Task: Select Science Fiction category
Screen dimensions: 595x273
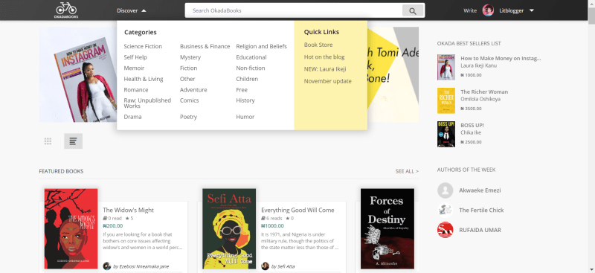Action: pyautogui.click(x=143, y=46)
